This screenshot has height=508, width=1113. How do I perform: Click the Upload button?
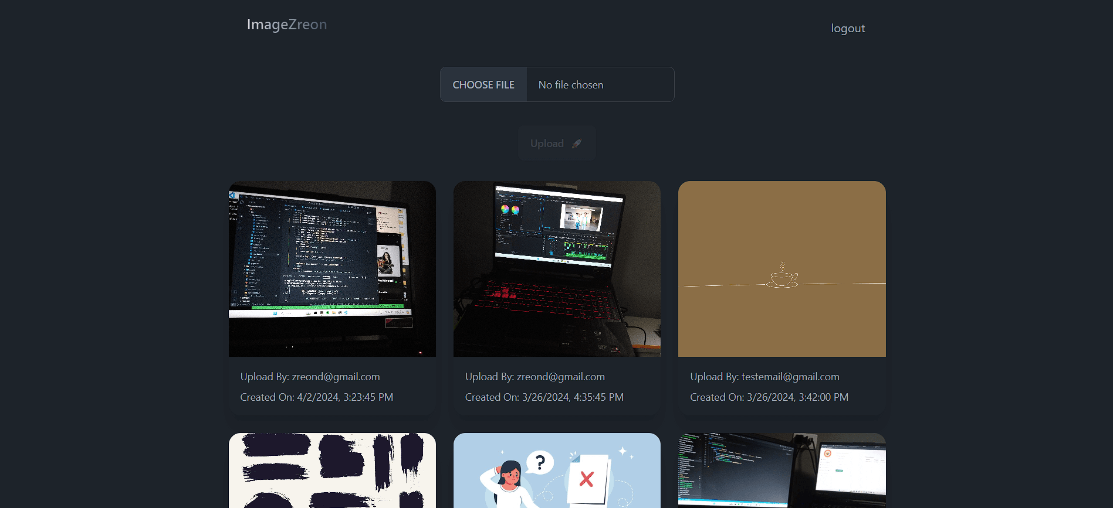click(x=557, y=143)
